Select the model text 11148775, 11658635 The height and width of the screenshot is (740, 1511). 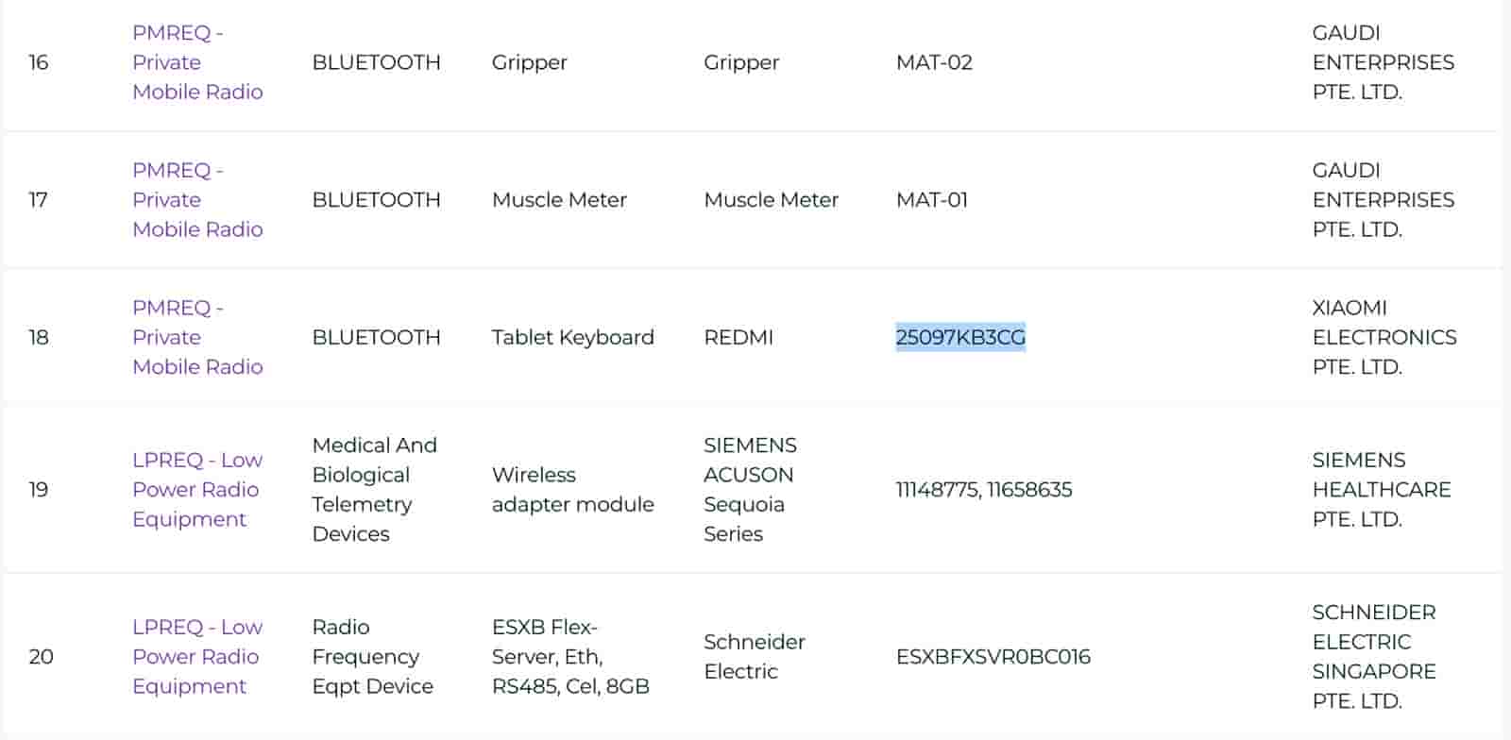click(983, 489)
